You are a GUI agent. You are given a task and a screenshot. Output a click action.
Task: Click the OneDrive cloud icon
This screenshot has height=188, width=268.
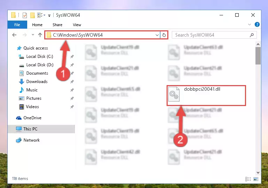(19, 118)
